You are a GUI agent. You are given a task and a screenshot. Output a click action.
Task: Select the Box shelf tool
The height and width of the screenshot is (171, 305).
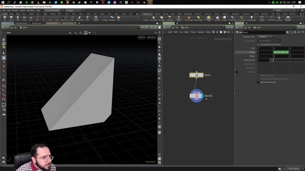coord(5,18)
